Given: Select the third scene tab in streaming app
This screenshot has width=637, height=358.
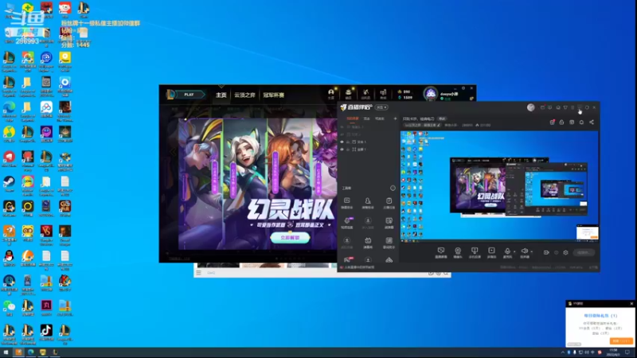Looking at the screenshot, I should pos(380,119).
